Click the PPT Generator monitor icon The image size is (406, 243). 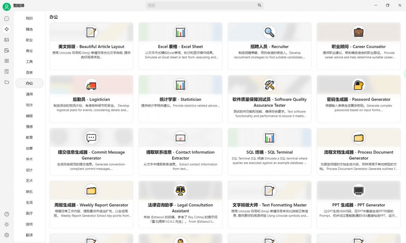(x=359, y=191)
